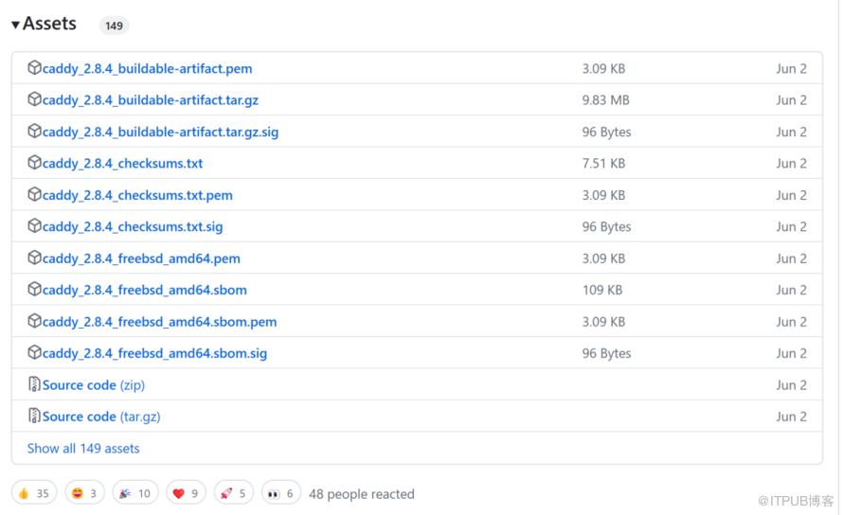Click 9.83 MB size of buildable-artifact.tar.gz
This screenshot has height=515, width=843.
click(605, 100)
